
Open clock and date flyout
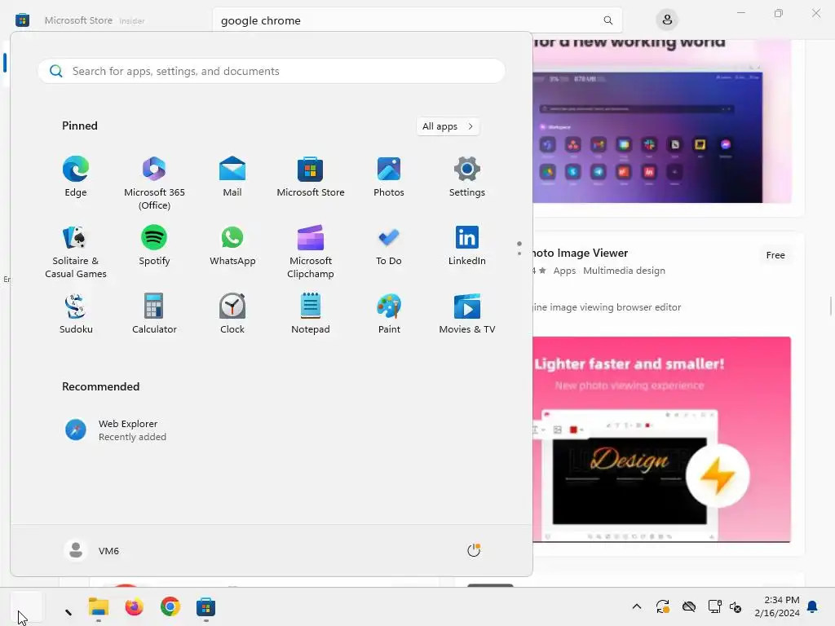777,606
